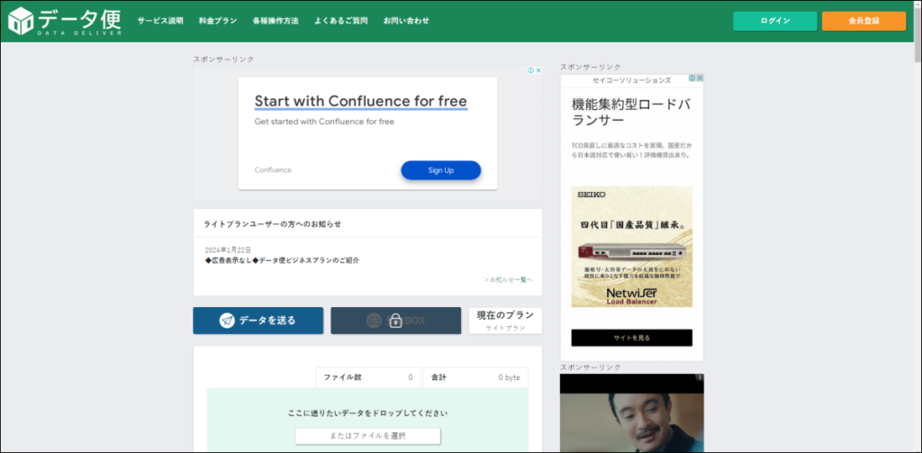The image size is (922, 453).
Task: Click the サイトを見る button in Seiko ad
Action: coord(632,338)
